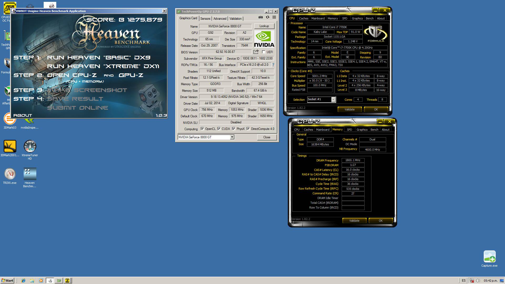Open the XtremeTuner HD desktop icon
Image resolution: width=505 pixels, height=284 pixels.
point(30,150)
